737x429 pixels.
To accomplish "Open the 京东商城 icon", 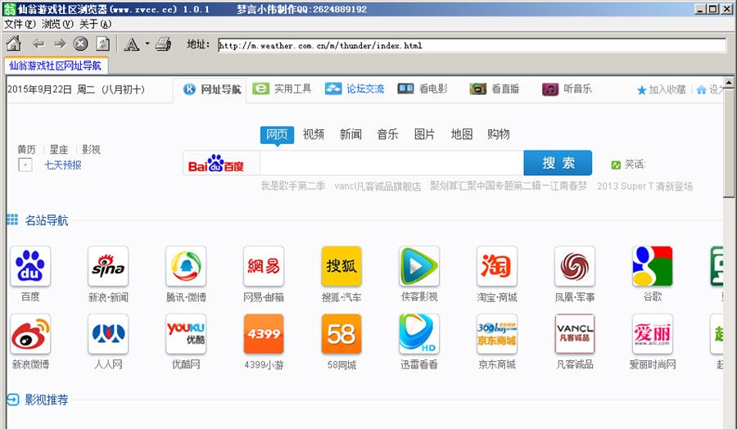I will click(497, 334).
